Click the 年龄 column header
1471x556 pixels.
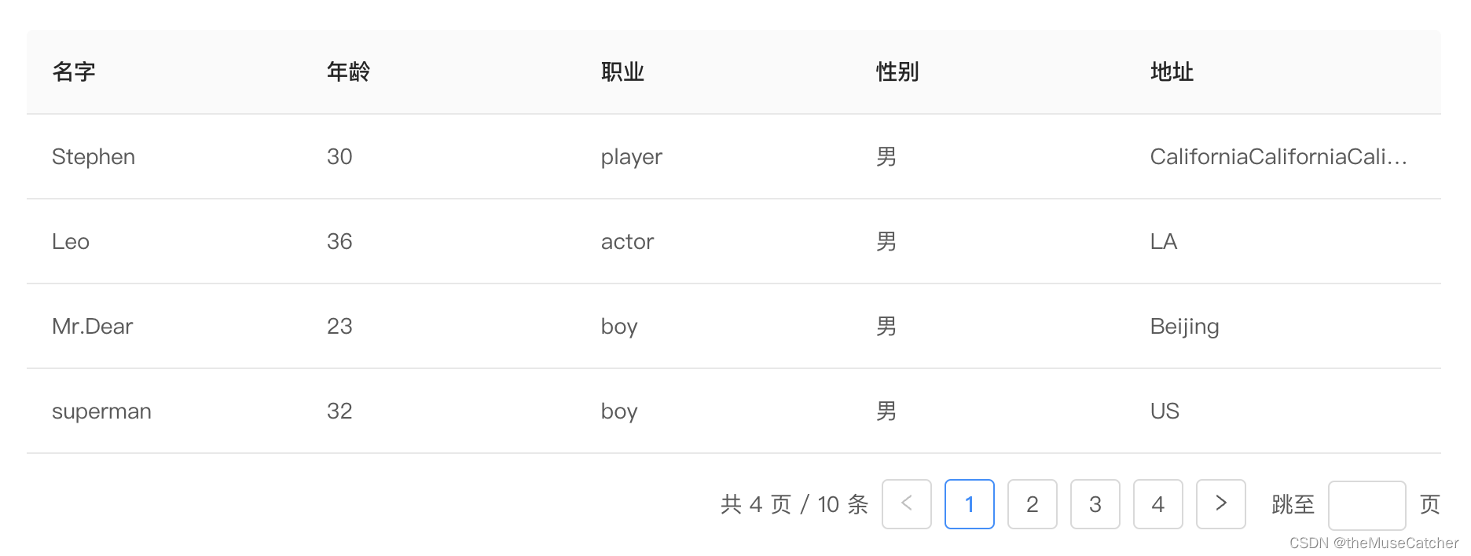(x=348, y=71)
